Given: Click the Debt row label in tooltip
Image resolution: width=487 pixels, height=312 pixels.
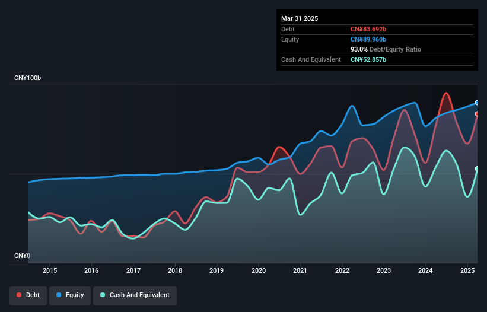Looking at the screenshot, I should [288, 29].
